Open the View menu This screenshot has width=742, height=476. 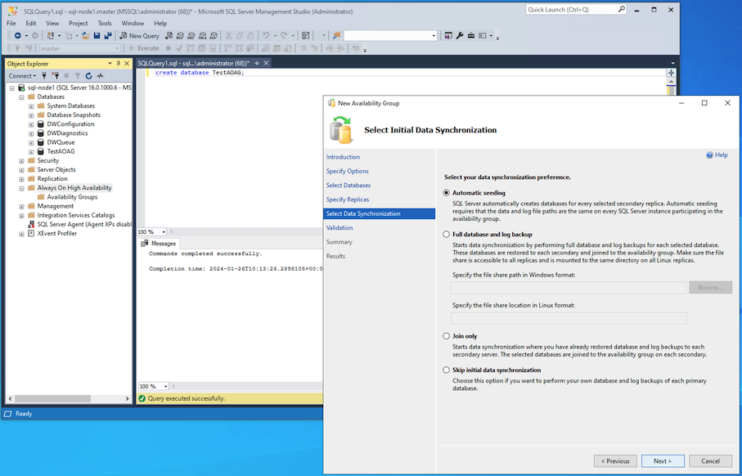(52, 23)
